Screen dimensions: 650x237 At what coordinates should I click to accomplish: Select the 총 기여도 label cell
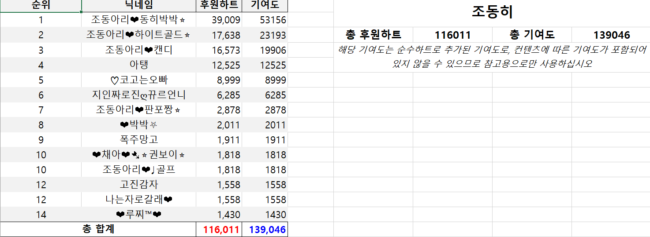532,35
